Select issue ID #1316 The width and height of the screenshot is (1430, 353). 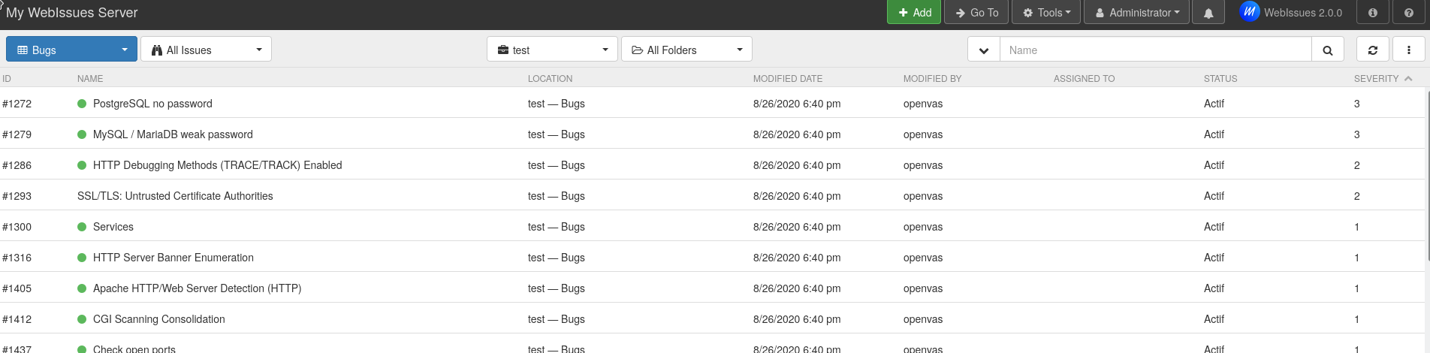click(x=17, y=258)
